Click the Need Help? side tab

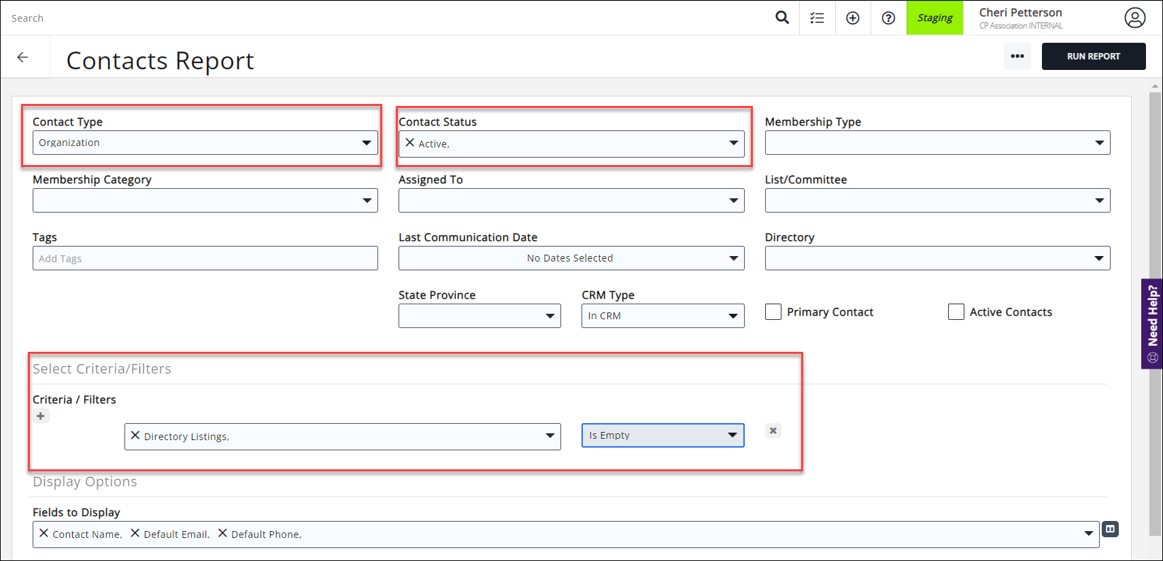click(1152, 323)
